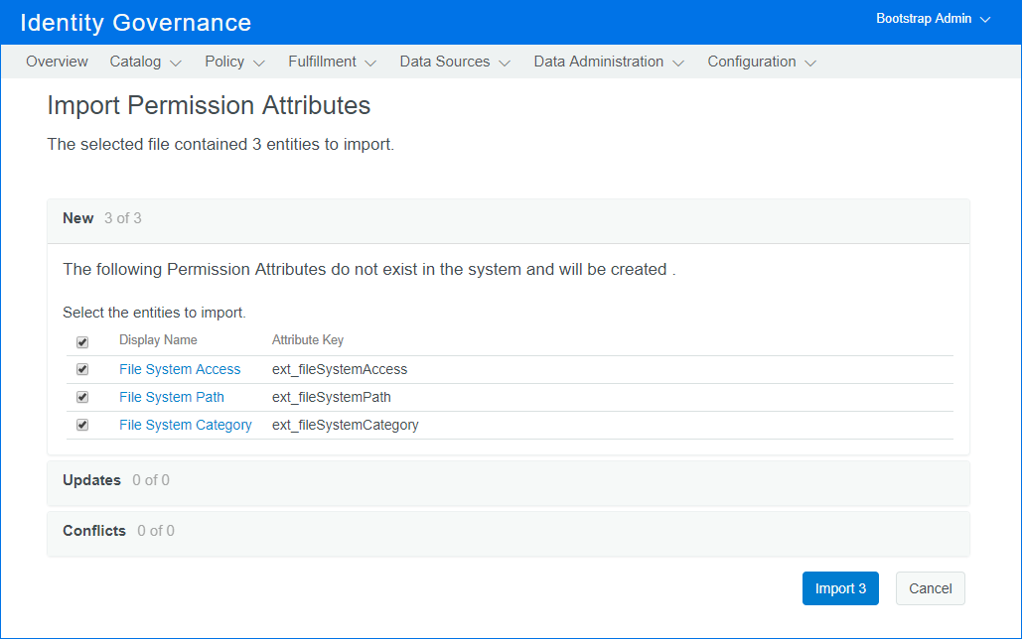
Task: Go to the Overview page
Action: coord(57,62)
